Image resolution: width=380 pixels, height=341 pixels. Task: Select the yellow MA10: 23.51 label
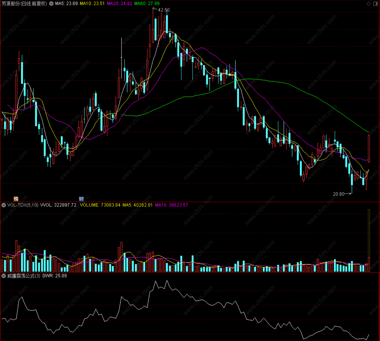[92, 4]
